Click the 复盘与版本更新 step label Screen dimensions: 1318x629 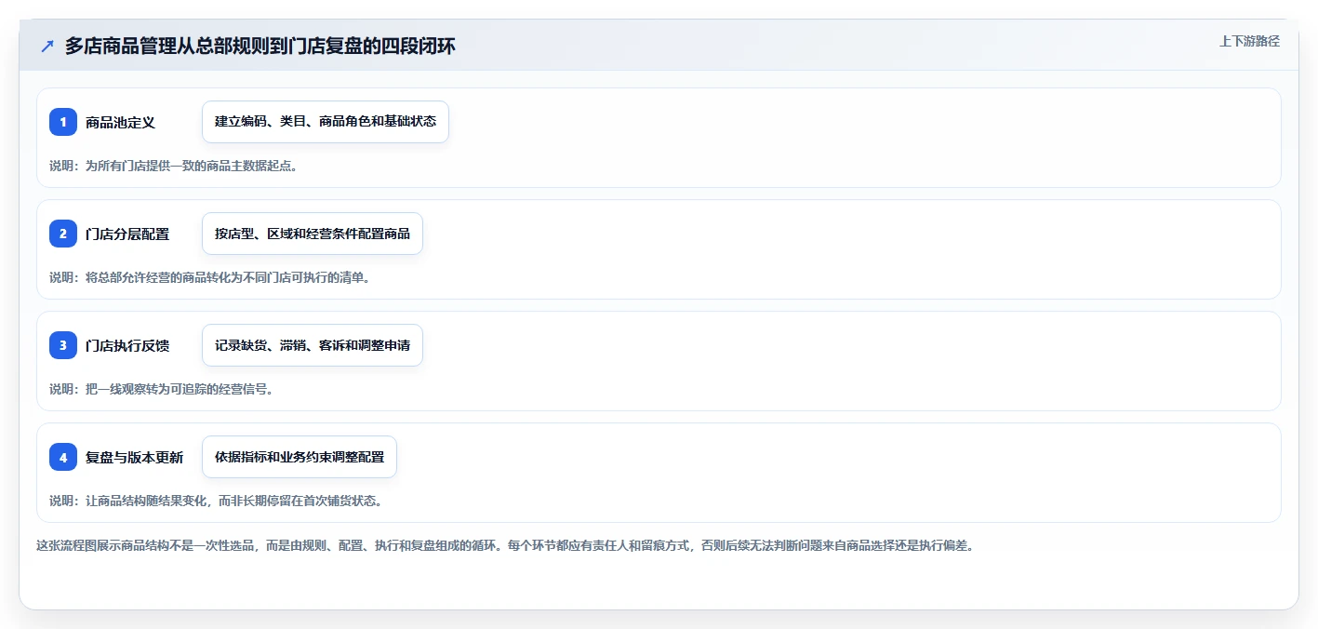pyautogui.click(x=134, y=457)
